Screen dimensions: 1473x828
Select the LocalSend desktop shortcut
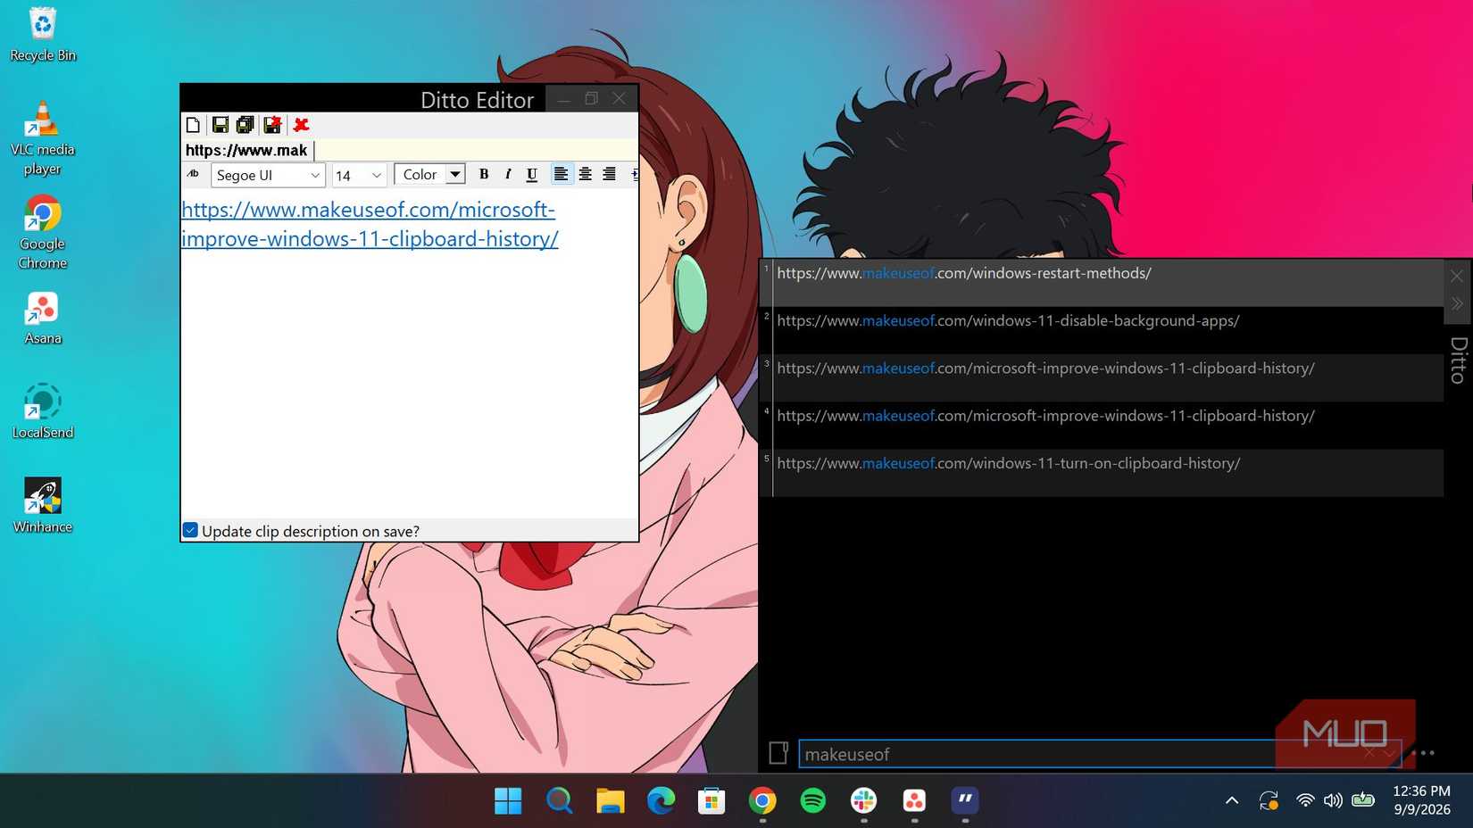point(43,411)
